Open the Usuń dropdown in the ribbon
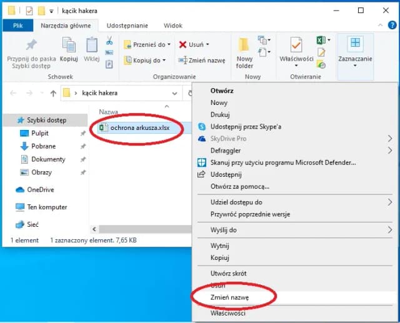This screenshot has height=323, width=400. pos(207,45)
